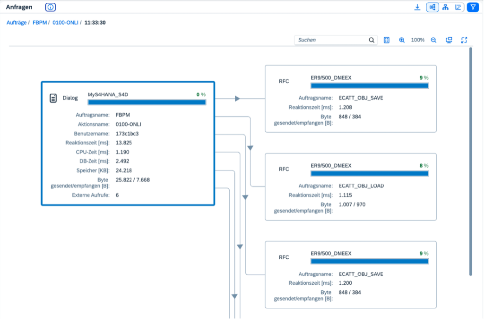Click Benutzername value 173c1bc3
Viewport: 484px width, 322px height.
tap(127, 134)
